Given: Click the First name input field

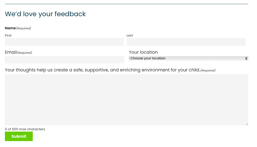Looking at the screenshot, I should coord(64,42).
